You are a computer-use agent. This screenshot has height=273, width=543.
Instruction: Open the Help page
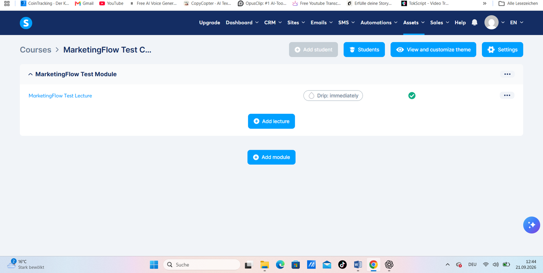[460, 22]
